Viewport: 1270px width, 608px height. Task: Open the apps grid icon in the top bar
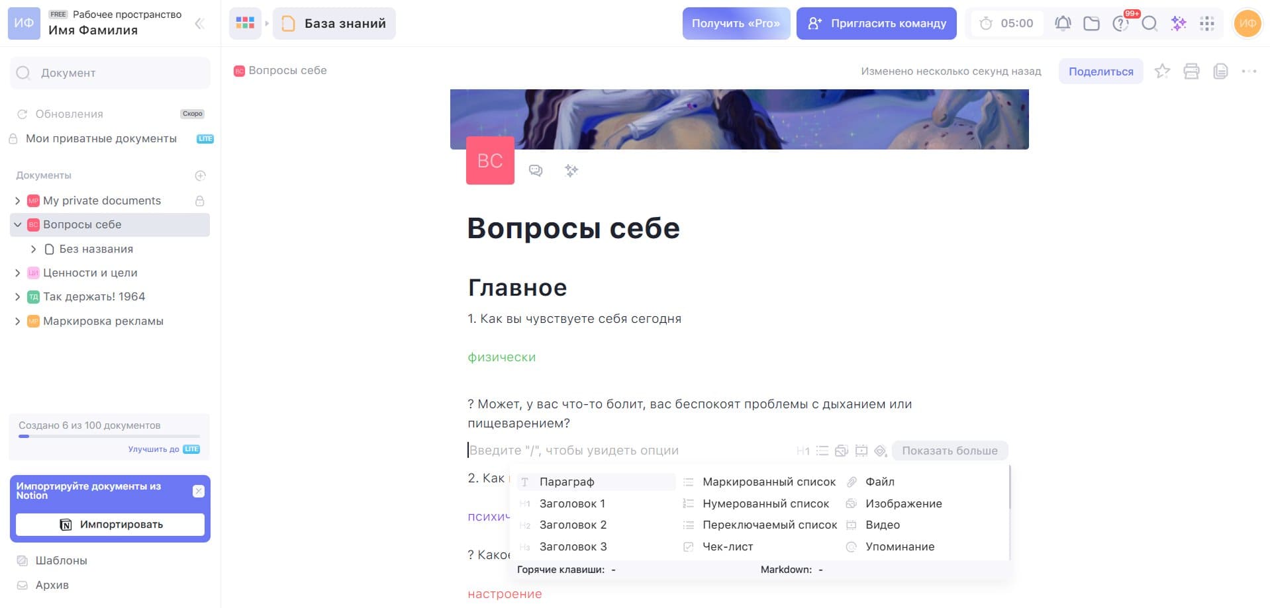click(1207, 23)
